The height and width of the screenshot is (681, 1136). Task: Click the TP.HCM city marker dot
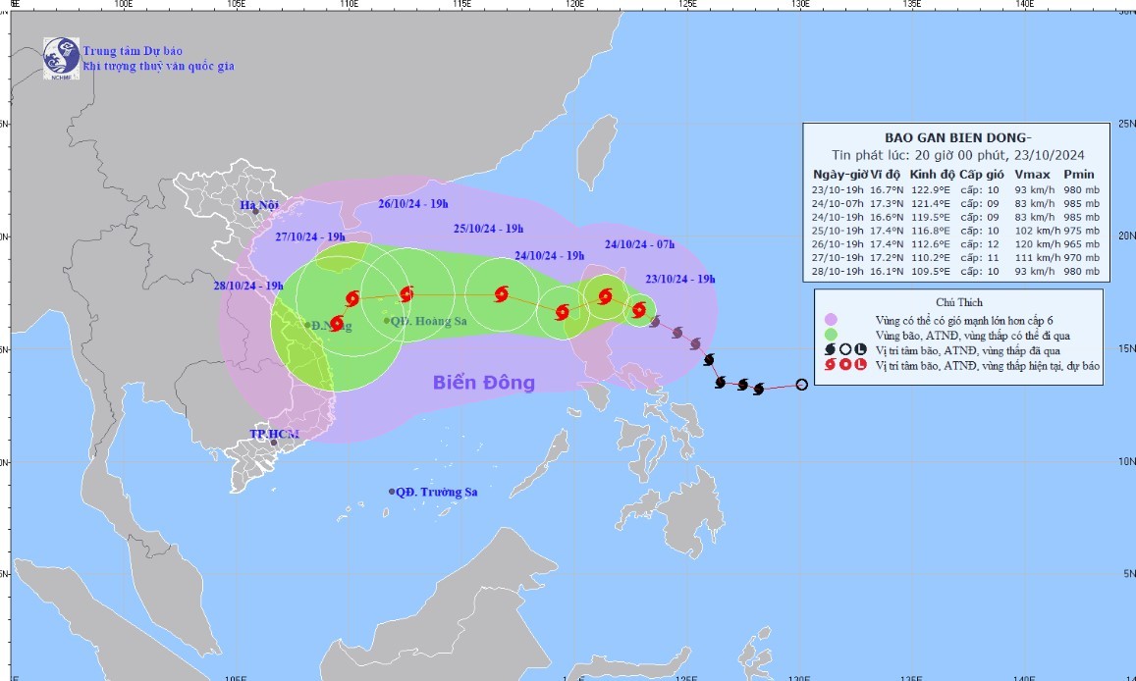coord(274,443)
